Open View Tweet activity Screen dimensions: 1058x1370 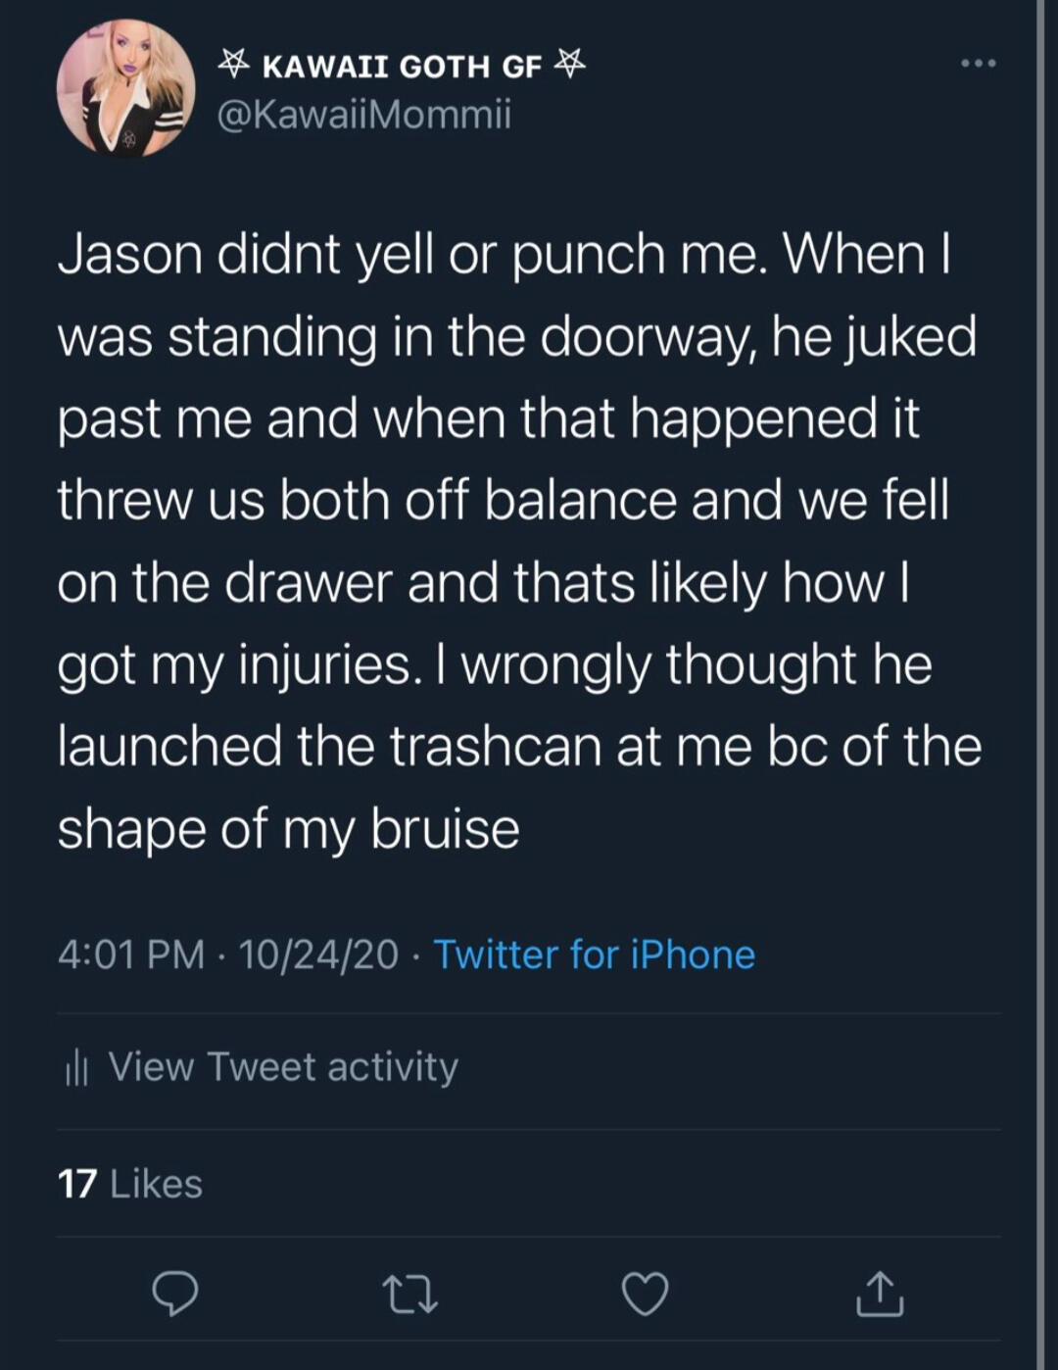pos(282,1067)
